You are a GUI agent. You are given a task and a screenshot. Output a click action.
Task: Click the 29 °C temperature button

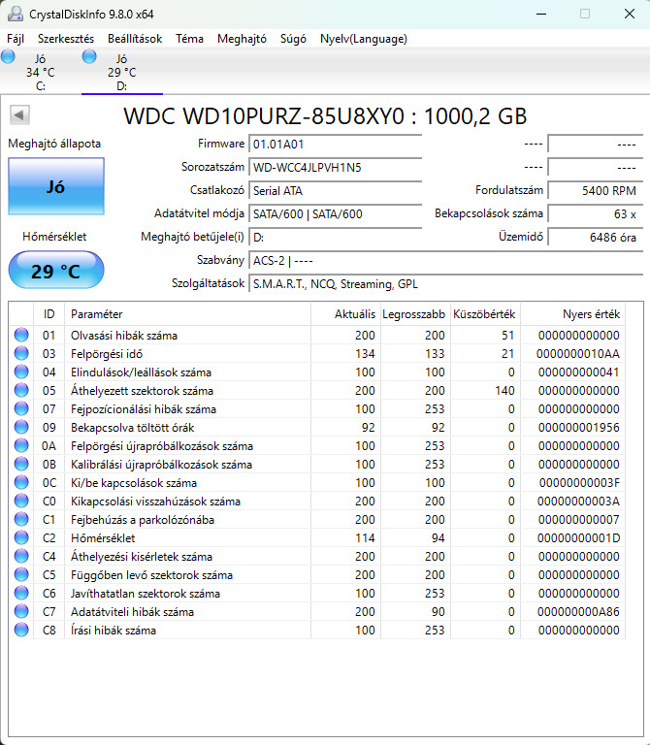(x=56, y=270)
